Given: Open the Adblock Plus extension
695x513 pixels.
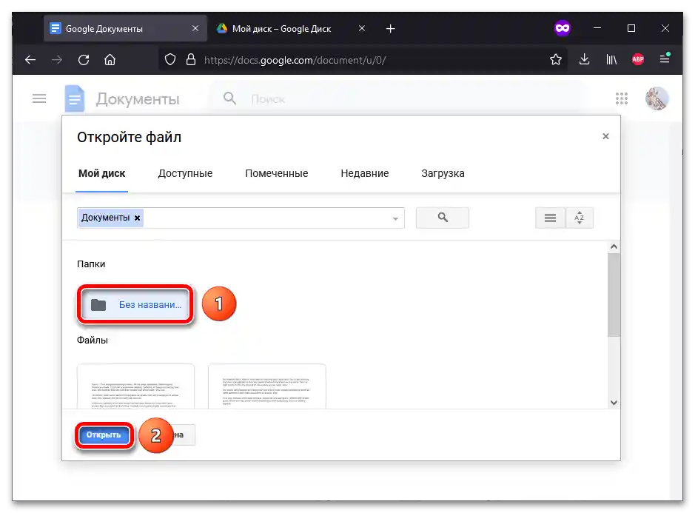Looking at the screenshot, I should [x=638, y=59].
